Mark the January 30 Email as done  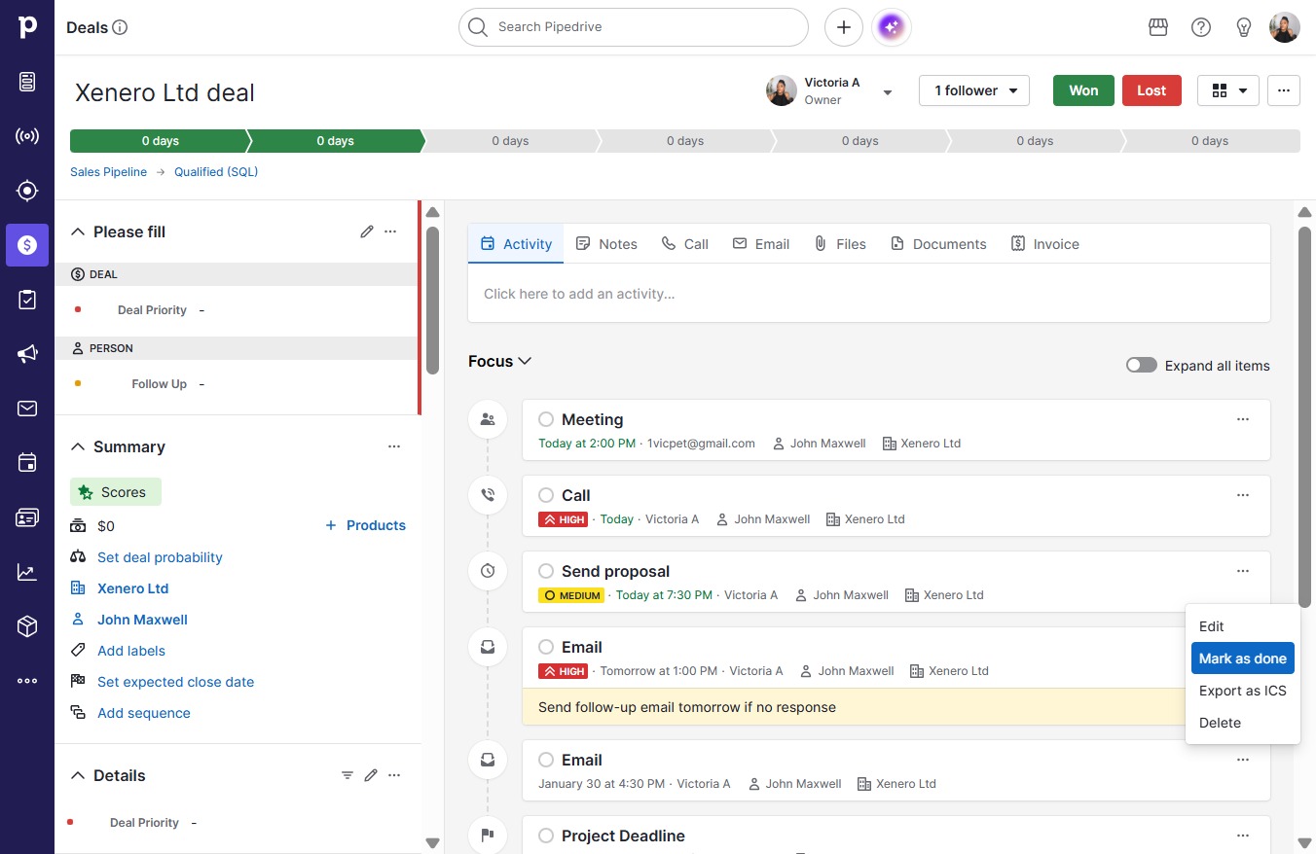pyautogui.click(x=546, y=760)
